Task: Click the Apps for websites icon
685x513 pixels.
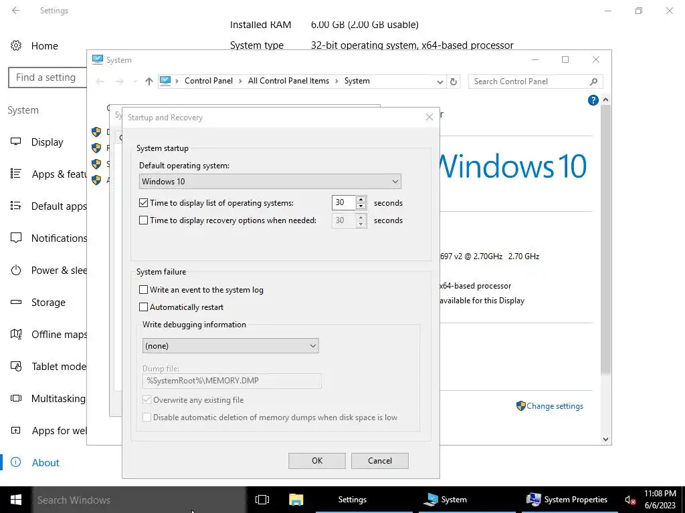Action: (16, 430)
